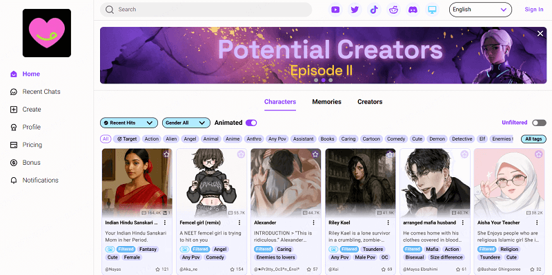Screen dimensions: 552x275
Task: Click into the Search input field
Action: coord(206,10)
